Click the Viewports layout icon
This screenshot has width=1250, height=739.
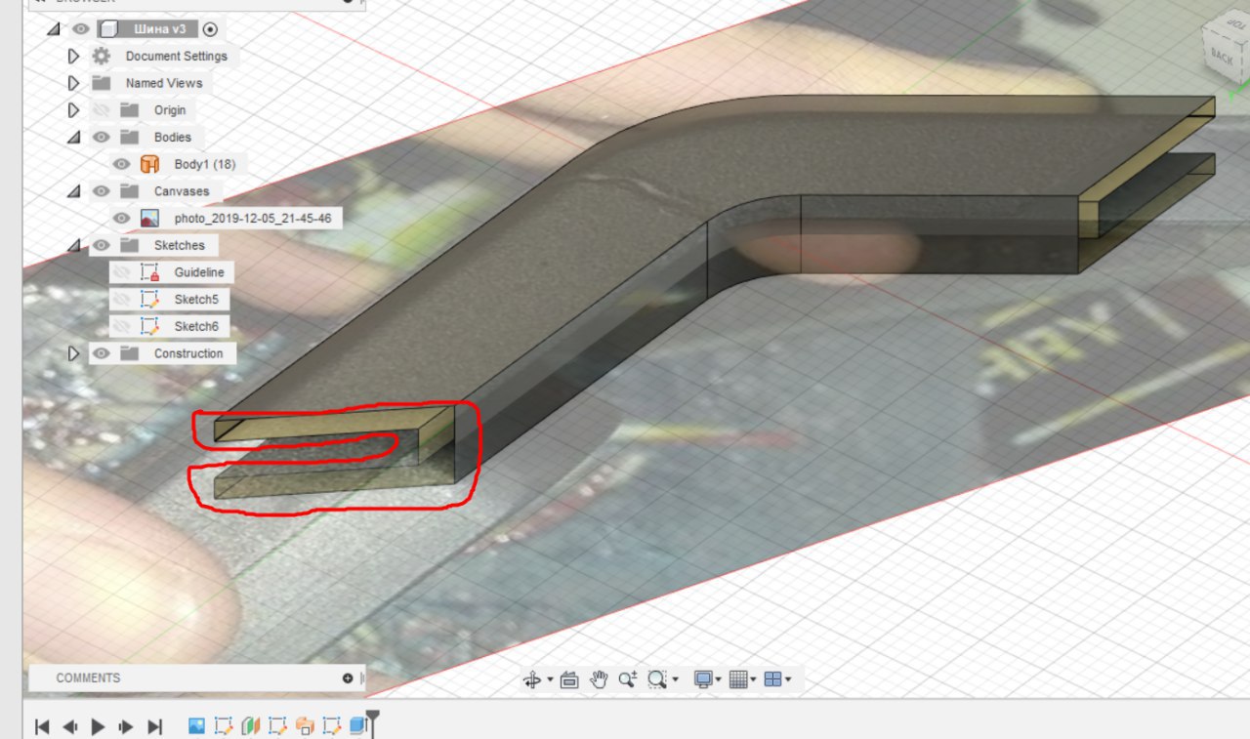(x=773, y=679)
